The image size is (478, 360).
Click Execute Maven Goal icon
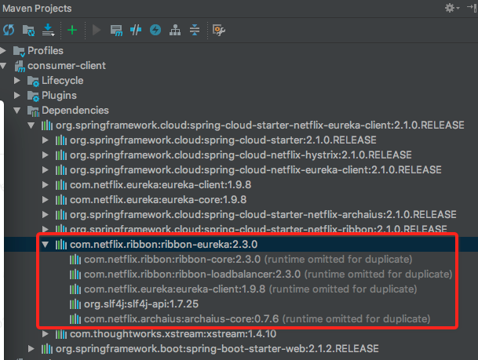pos(116,31)
